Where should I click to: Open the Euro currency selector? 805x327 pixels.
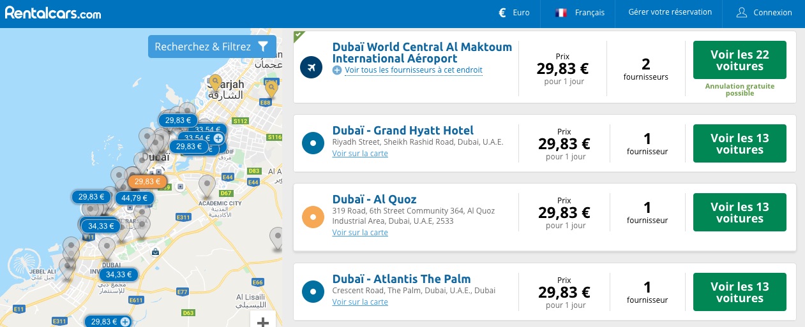(513, 12)
